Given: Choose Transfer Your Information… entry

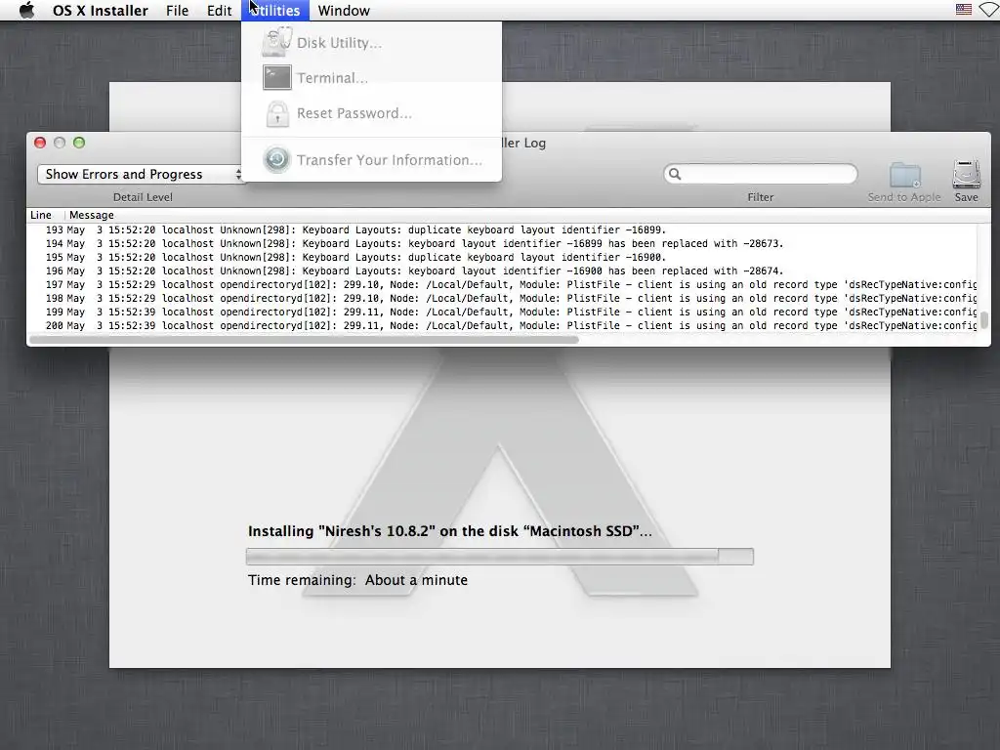Looking at the screenshot, I should 371,160.
